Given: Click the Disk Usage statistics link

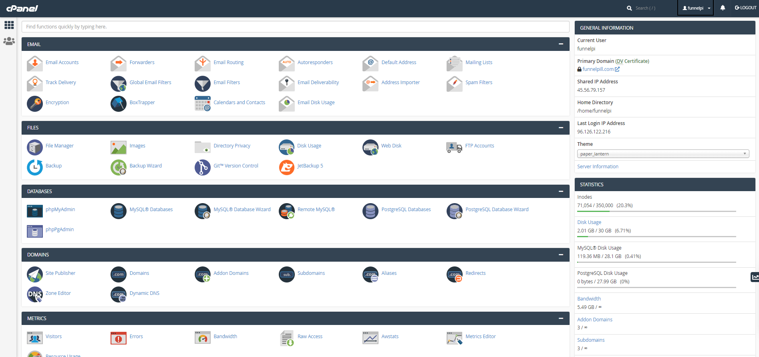Looking at the screenshot, I should 589,222.
